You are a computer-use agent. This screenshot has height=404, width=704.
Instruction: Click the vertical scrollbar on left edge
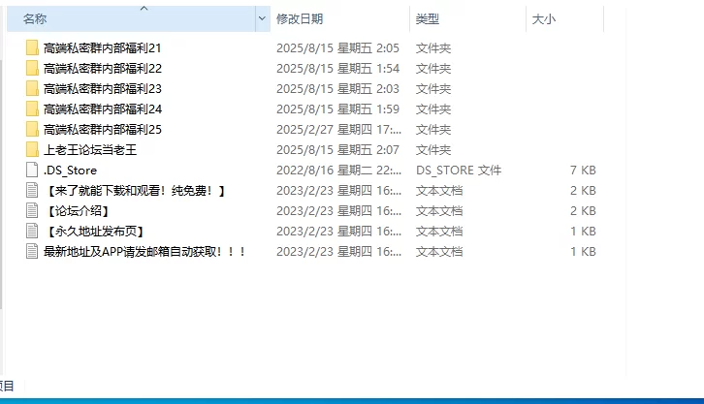1,184
